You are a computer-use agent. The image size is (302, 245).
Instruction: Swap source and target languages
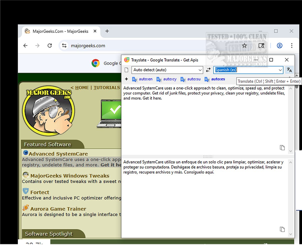[208, 70]
